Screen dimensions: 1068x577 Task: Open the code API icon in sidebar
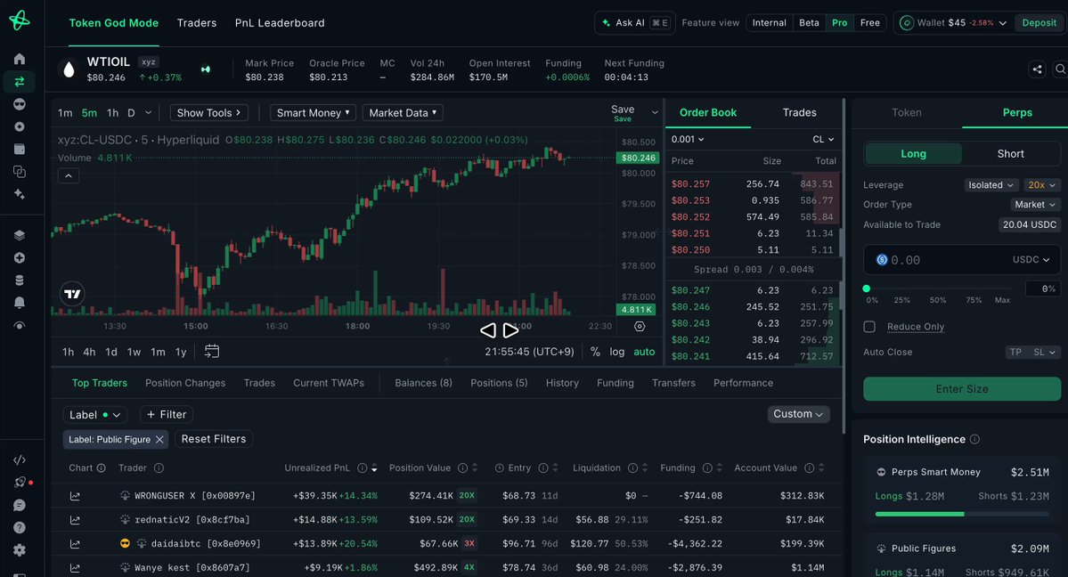tap(19, 459)
